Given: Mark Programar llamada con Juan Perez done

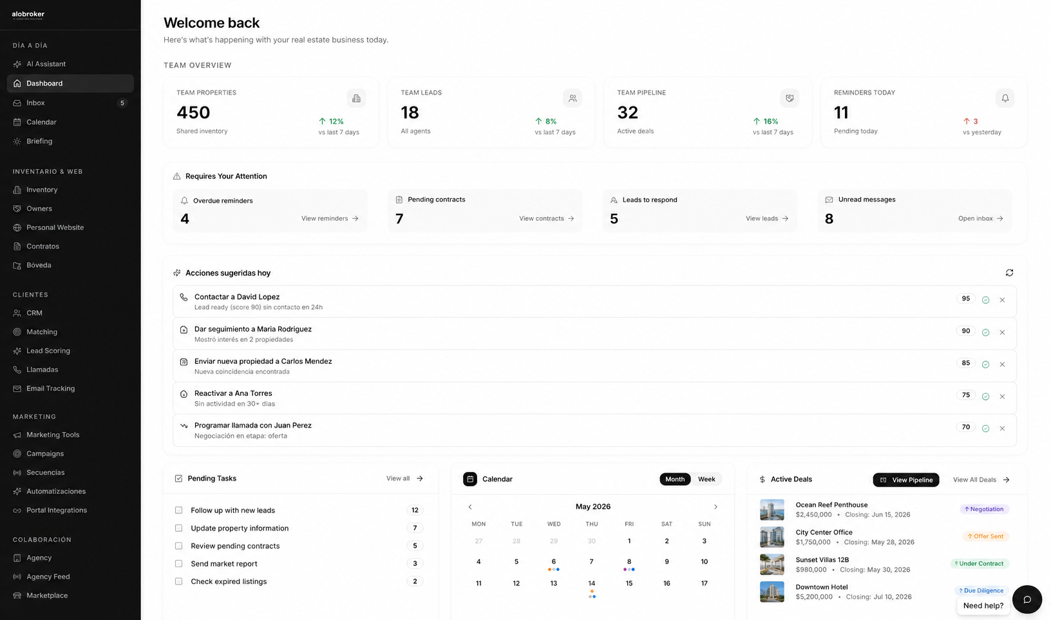Looking at the screenshot, I should [x=985, y=428].
